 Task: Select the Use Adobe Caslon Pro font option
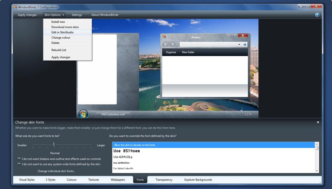coord(214,168)
